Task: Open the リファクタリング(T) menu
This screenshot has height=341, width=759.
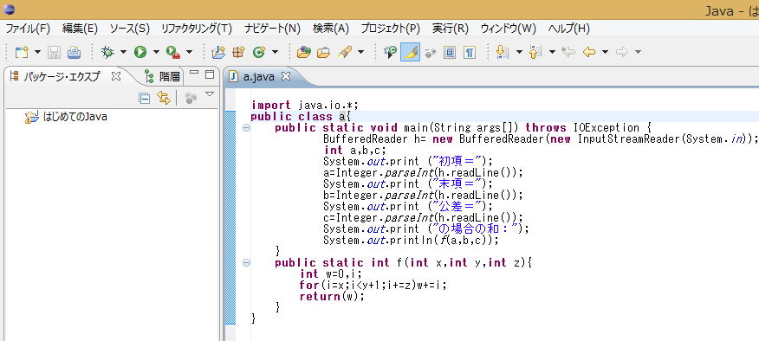Action: (197, 29)
